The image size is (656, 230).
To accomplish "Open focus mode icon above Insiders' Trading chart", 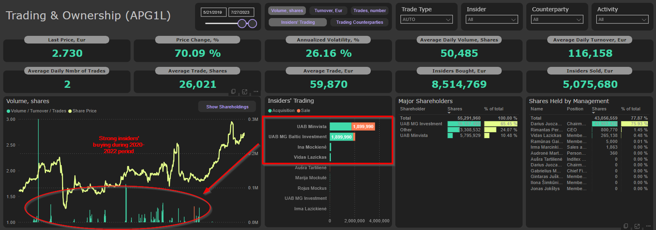I will (x=245, y=91).
